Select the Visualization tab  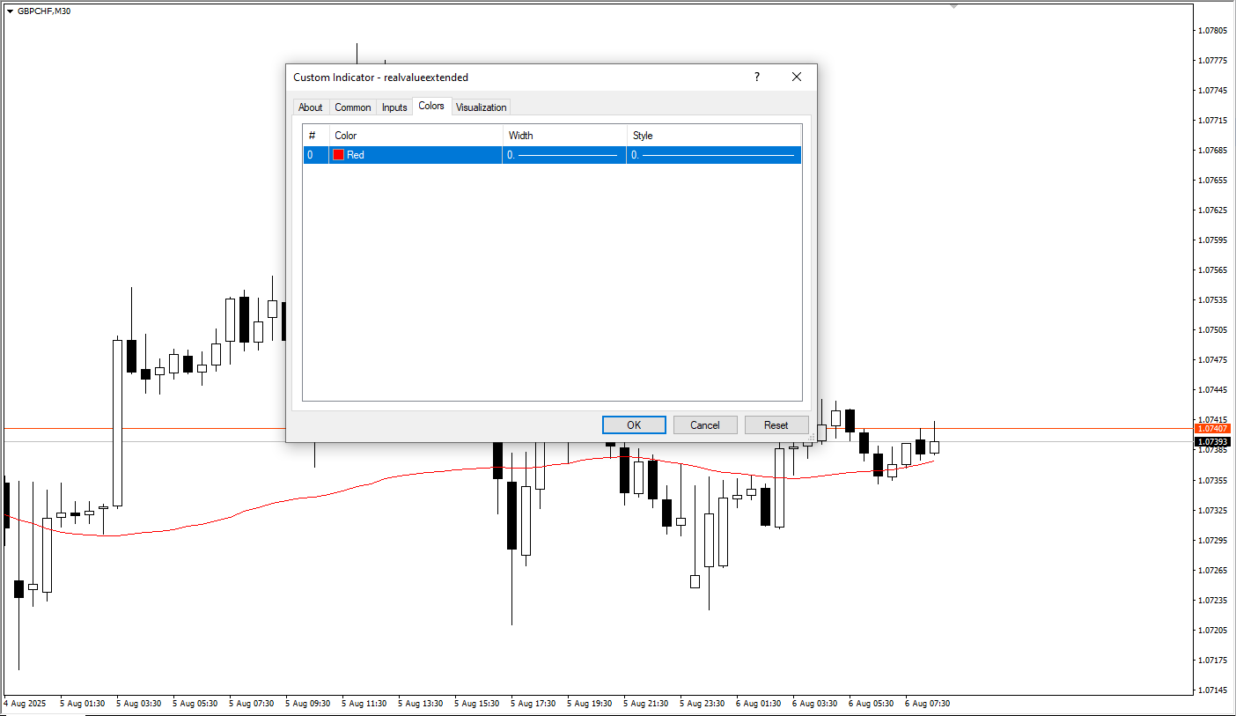coord(482,107)
